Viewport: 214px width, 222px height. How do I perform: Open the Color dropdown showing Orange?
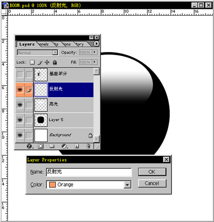coord(89,185)
